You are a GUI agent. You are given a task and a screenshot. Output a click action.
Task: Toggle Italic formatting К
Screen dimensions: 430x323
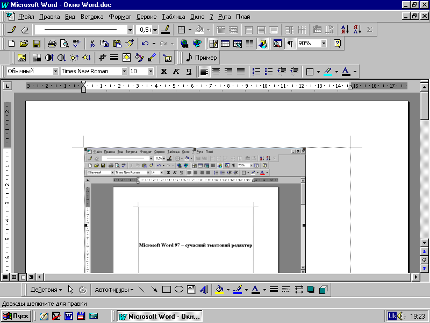click(176, 72)
